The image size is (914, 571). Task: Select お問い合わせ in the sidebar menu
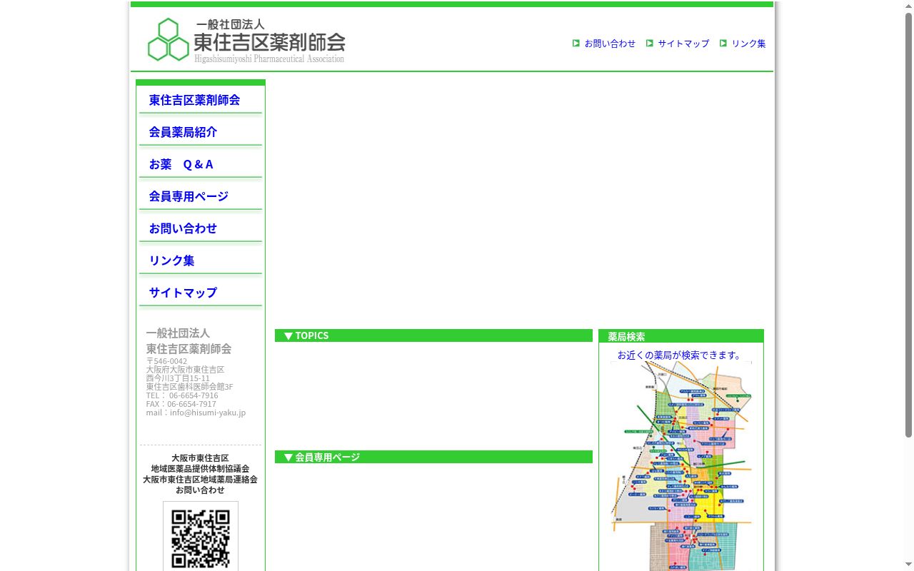pos(183,228)
